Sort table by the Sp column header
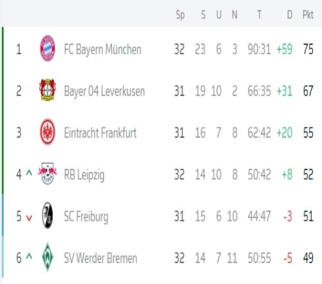The image size is (322, 284). click(180, 15)
